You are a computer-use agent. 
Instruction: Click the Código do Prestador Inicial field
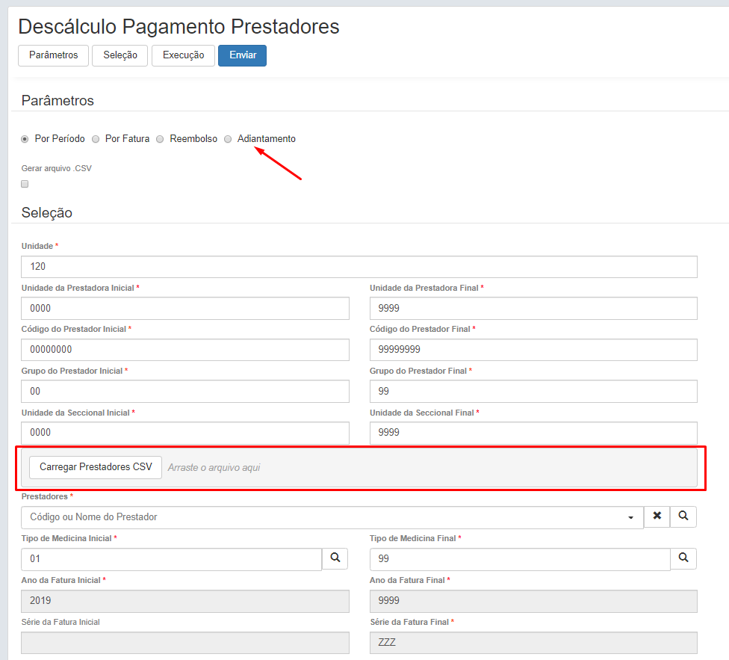(x=185, y=350)
